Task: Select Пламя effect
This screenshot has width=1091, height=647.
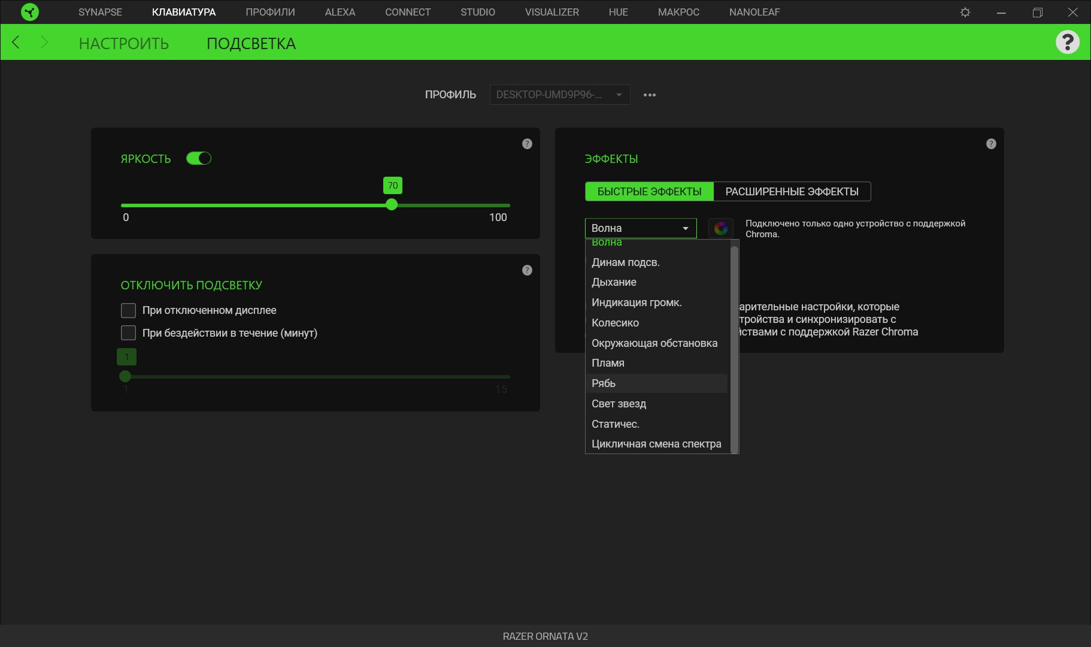Action: tap(656, 363)
